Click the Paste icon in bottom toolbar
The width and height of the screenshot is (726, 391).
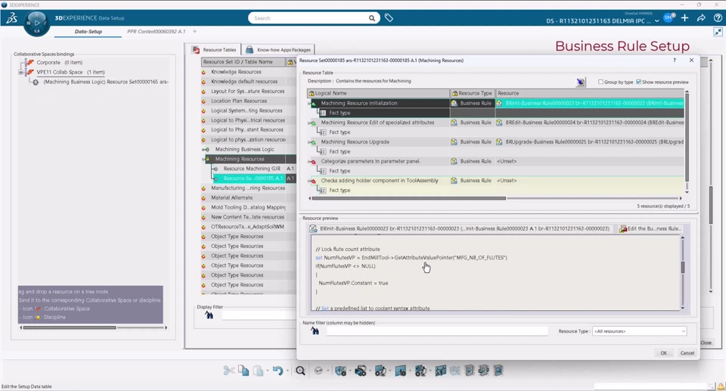pyautogui.click(x=259, y=371)
